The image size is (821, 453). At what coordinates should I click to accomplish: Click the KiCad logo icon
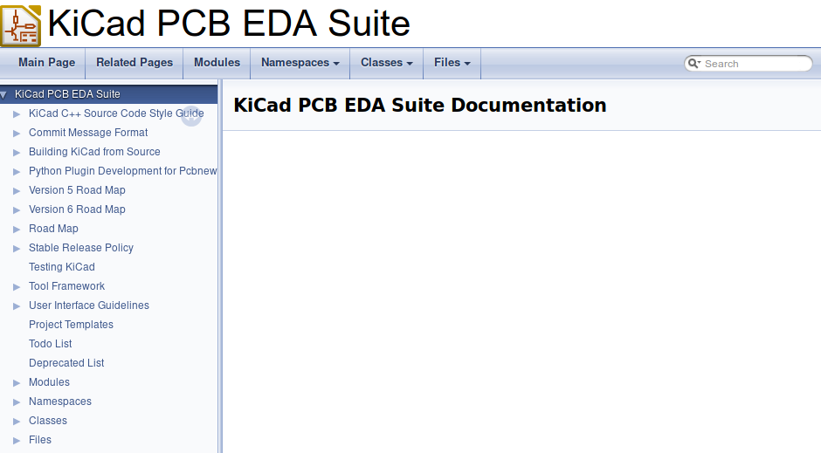(x=21, y=24)
